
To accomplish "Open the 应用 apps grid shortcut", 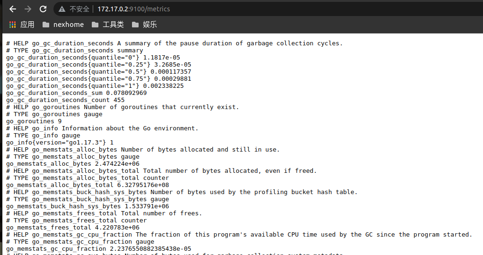I will [x=21, y=25].
